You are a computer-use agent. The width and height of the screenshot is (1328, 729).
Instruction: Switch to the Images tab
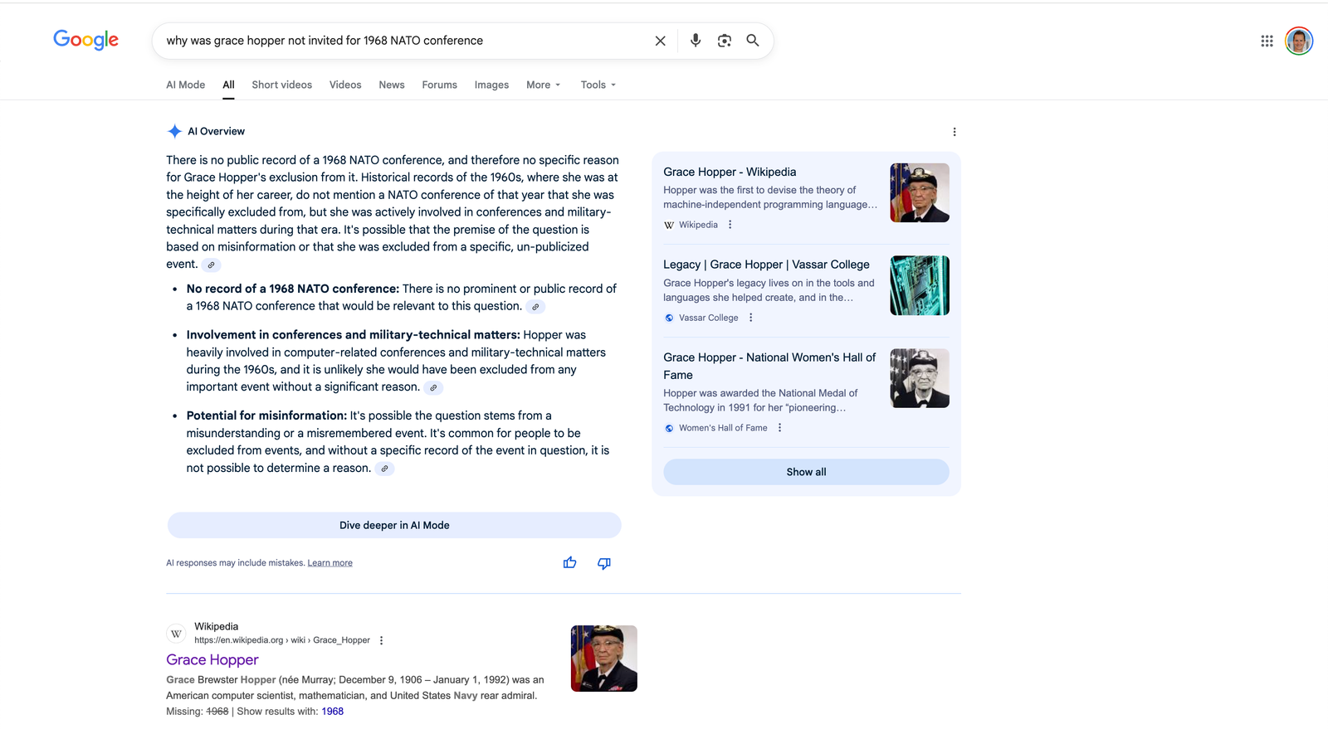491,85
